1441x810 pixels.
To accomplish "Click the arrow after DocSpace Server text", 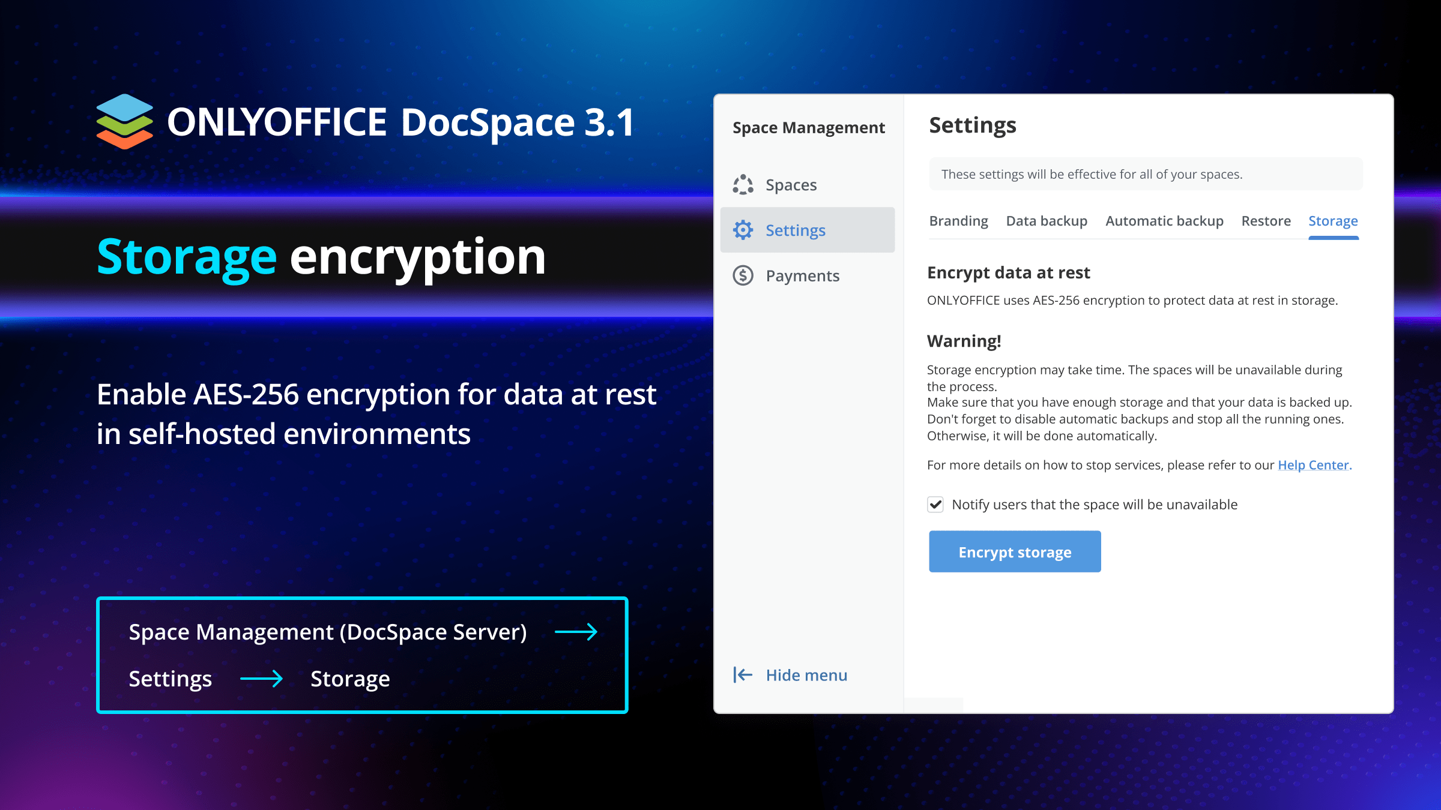I will coord(576,632).
